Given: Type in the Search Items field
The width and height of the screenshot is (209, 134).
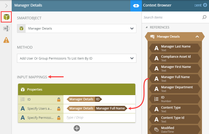Looking at the screenshot, I should point(171,18).
